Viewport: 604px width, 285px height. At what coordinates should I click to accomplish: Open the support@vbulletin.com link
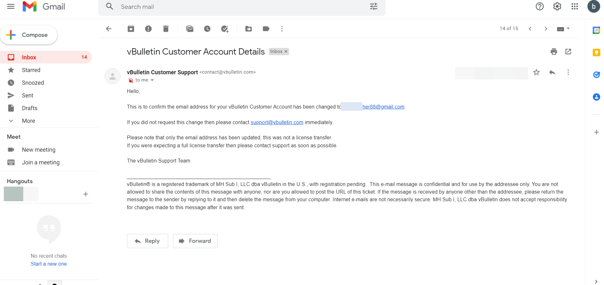coord(277,123)
